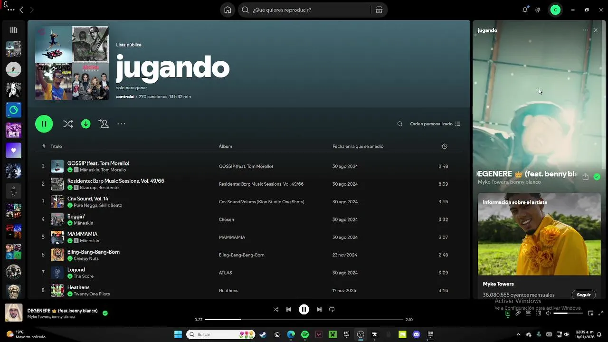
Task: Sort by the Título column header
Action: click(56, 146)
